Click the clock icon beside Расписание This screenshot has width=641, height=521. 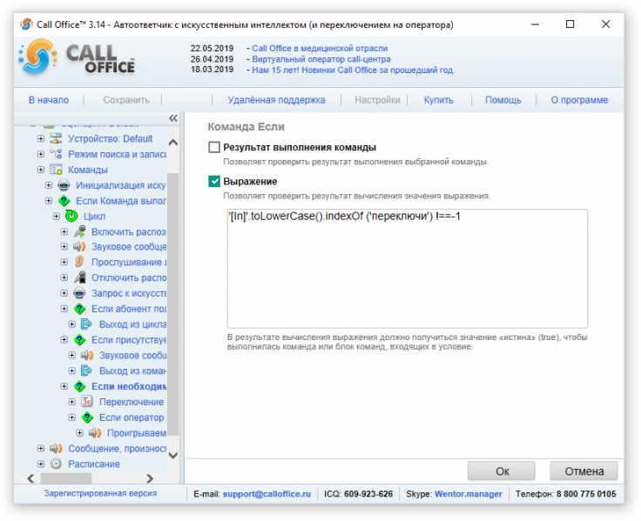coord(56,464)
